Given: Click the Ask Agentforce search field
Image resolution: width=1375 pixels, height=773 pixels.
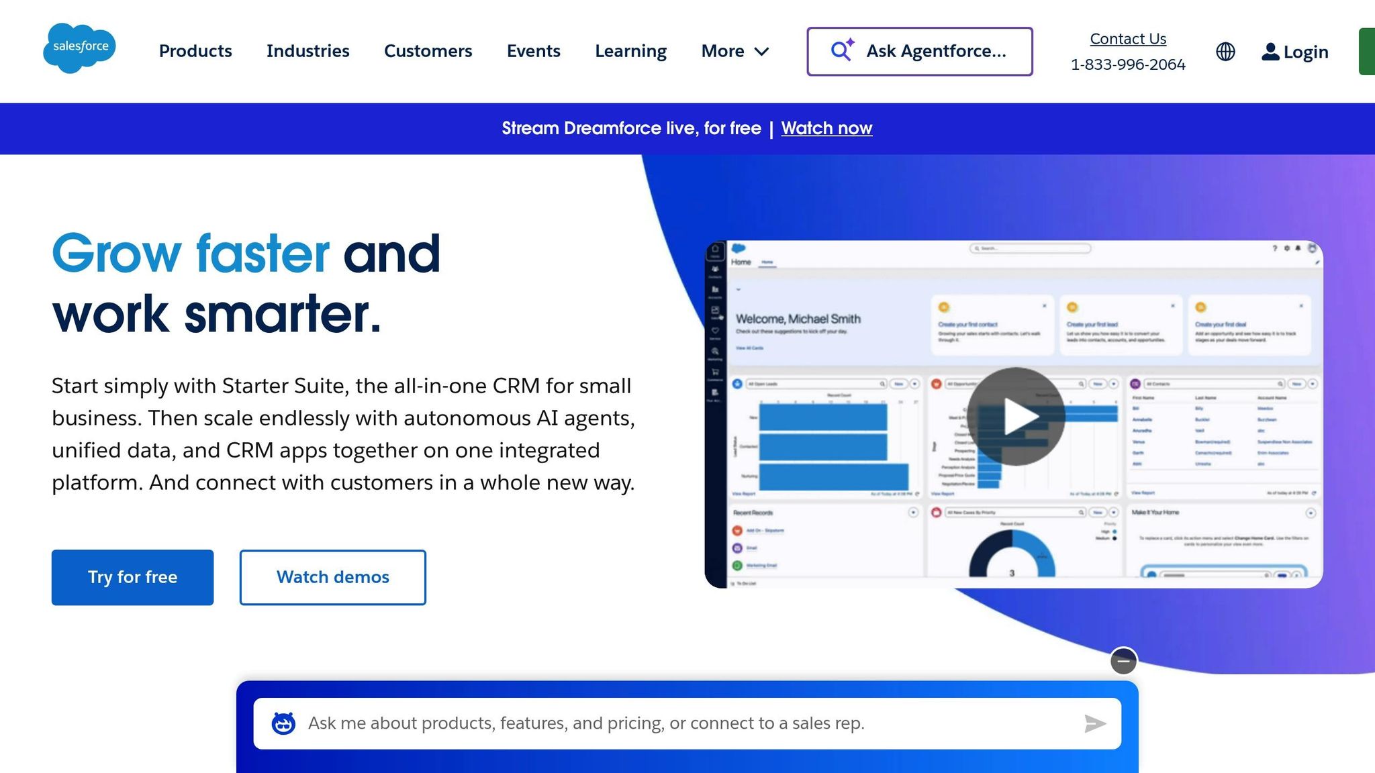Looking at the screenshot, I should pos(936,51).
